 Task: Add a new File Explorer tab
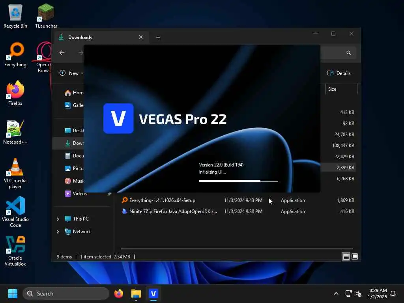point(158,37)
